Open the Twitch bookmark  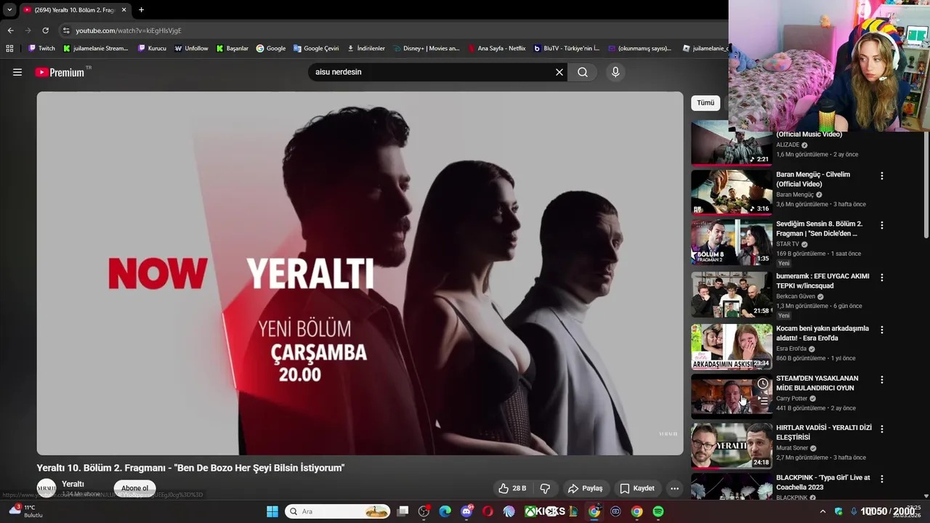coord(41,49)
